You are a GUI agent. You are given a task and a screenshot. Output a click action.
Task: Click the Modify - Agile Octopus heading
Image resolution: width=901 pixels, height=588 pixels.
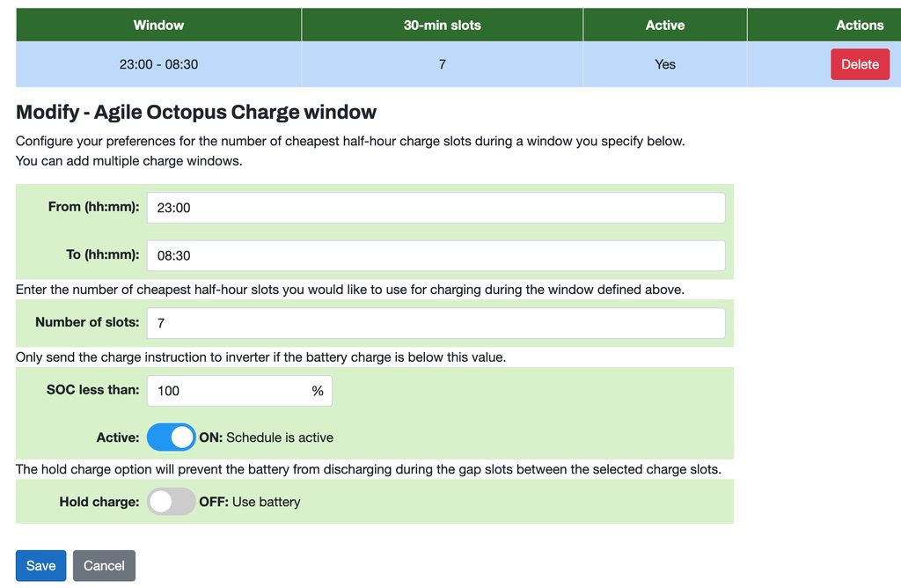[x=196, y=113]
